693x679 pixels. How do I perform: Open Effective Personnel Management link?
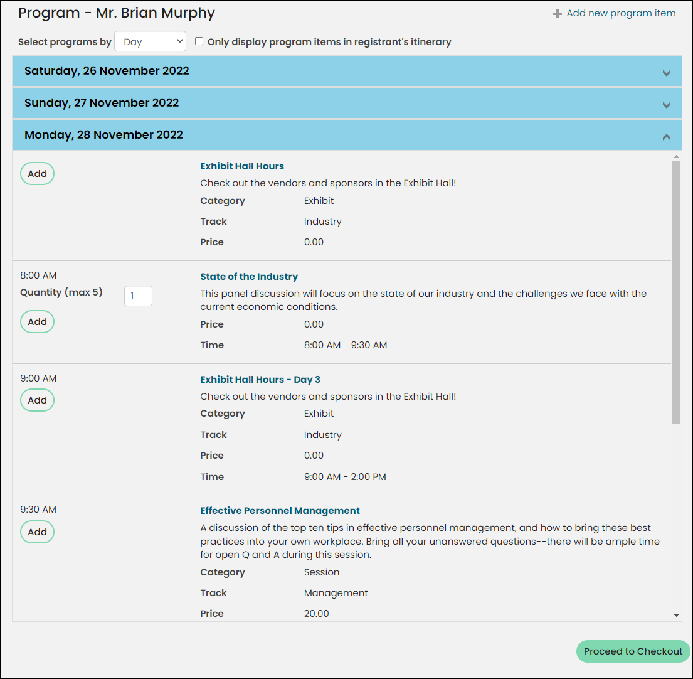(x=280, y=510)
